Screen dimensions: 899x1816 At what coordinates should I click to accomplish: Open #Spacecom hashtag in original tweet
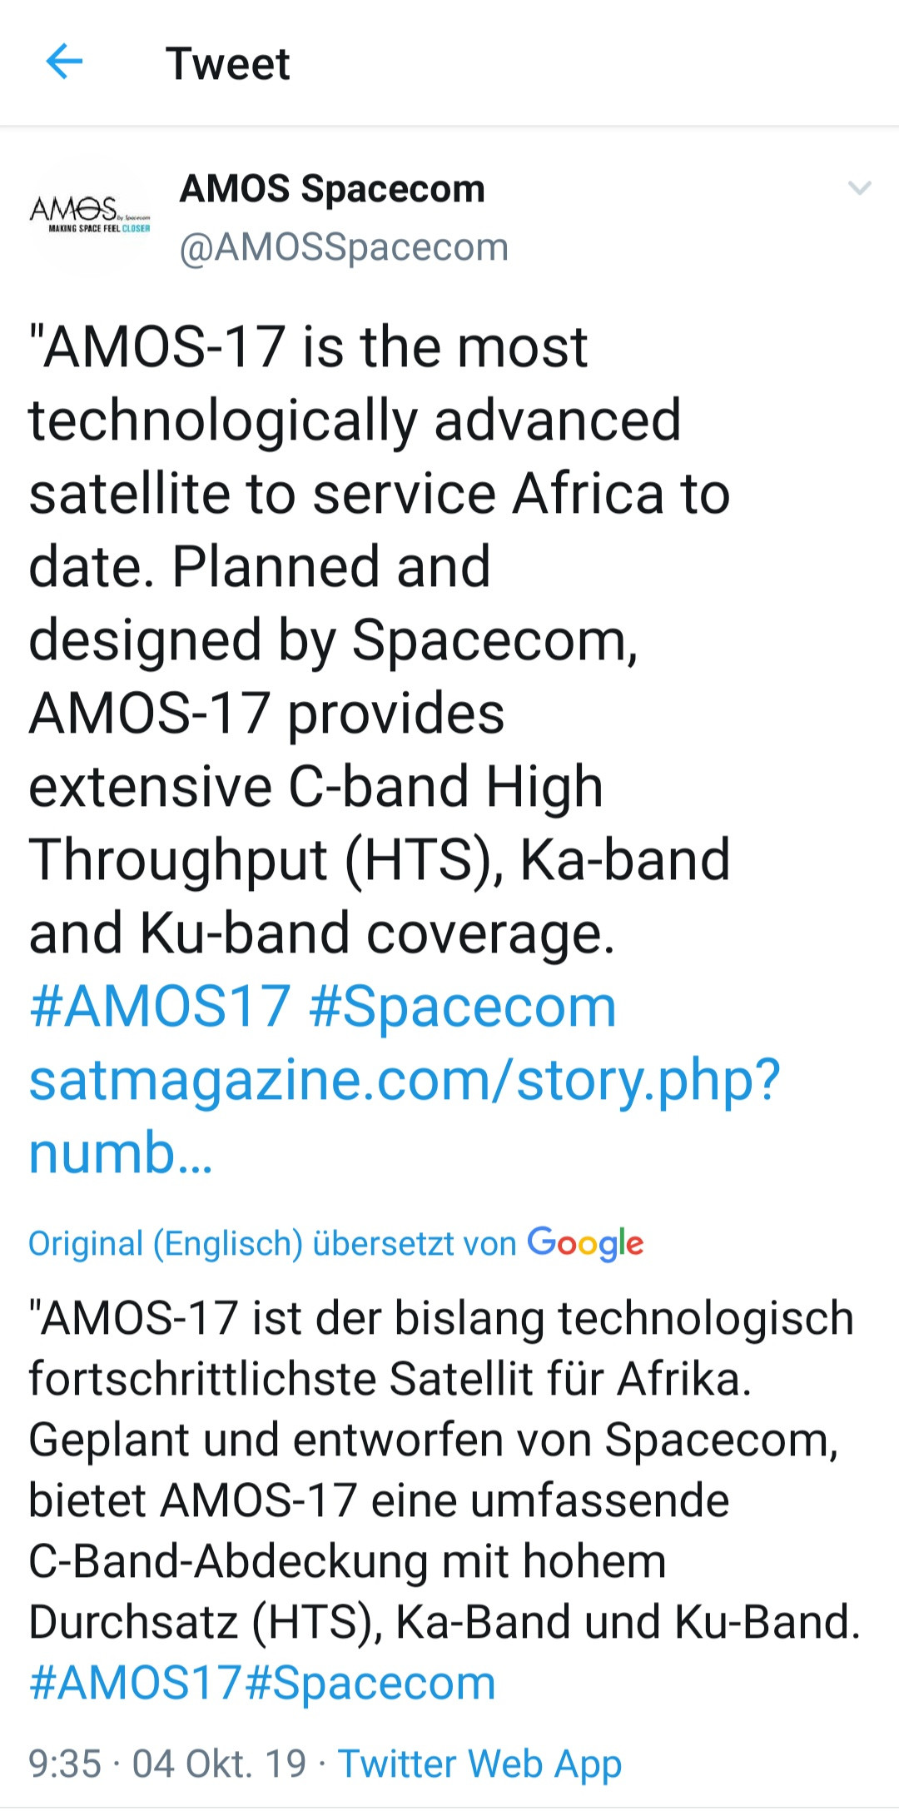click(x=463, y=1006)
